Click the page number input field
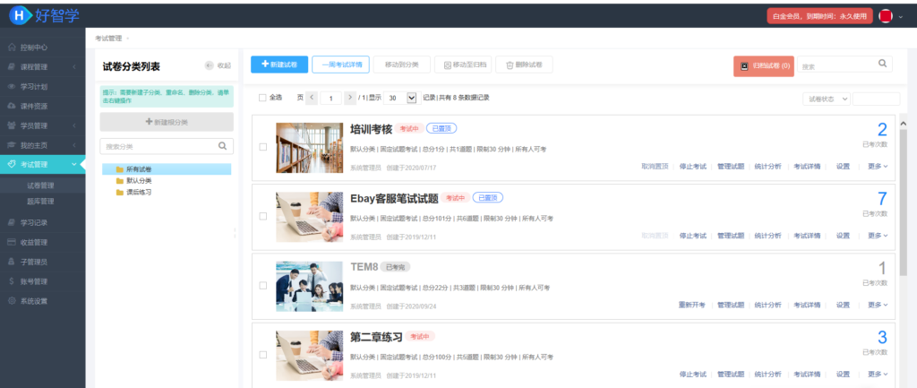917x388 pixels. click(x=331, y=98)
